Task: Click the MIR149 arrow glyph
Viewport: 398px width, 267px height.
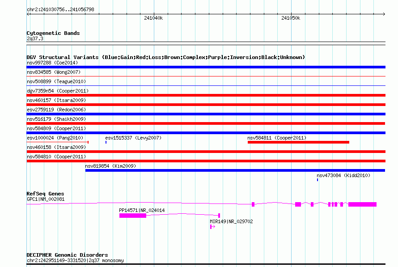Action: coord(212,227)
